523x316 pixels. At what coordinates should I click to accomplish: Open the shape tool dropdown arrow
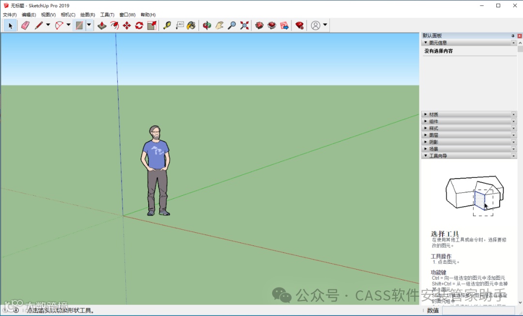89,25
